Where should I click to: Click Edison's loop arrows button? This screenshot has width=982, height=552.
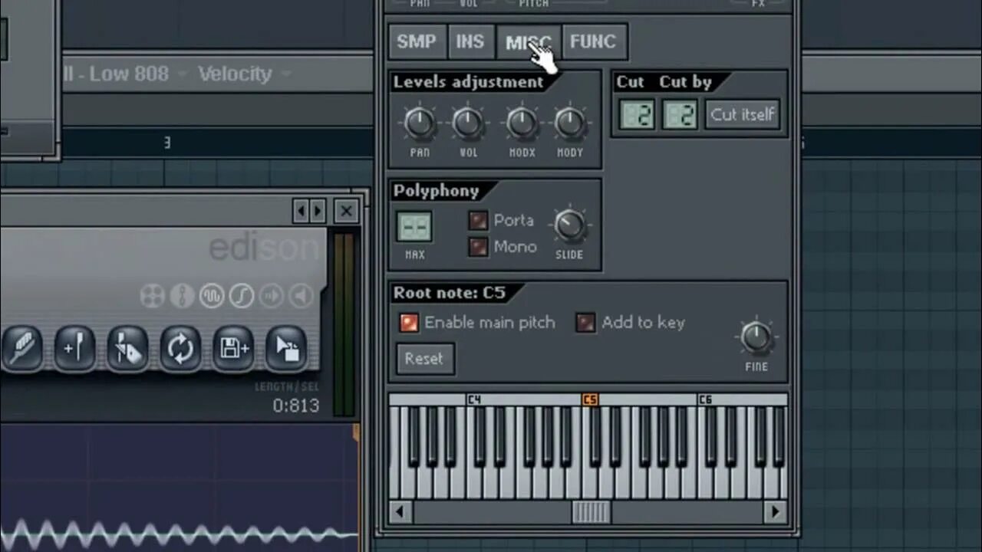180,350
